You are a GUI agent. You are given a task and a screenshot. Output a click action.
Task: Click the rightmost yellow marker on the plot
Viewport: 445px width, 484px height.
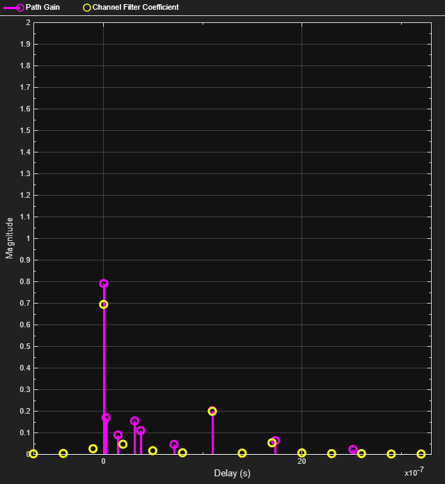[x=421, y=453]
